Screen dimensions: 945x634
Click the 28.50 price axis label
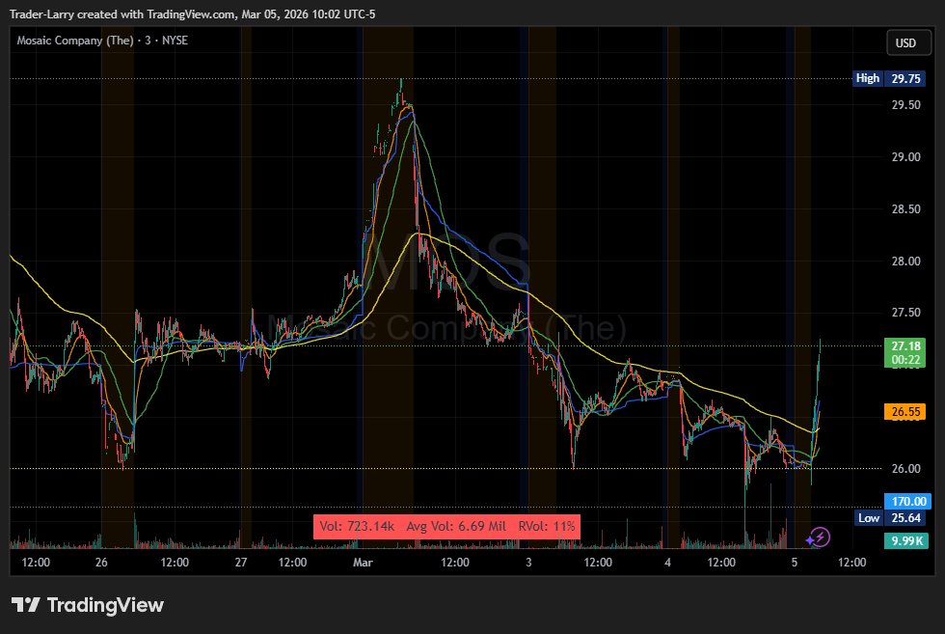pos(905,209)
